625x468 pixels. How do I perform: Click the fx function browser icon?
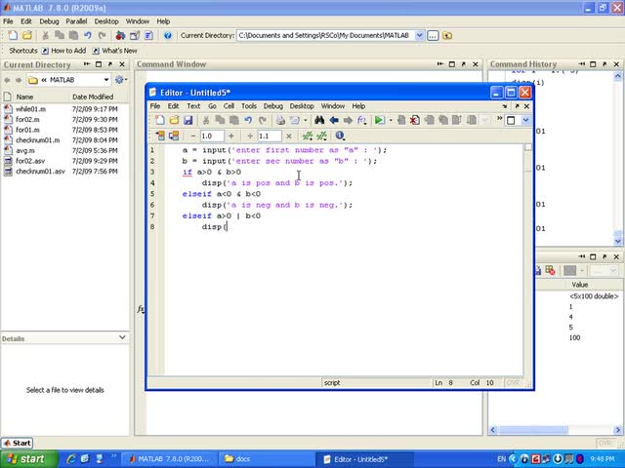[361, 121]
